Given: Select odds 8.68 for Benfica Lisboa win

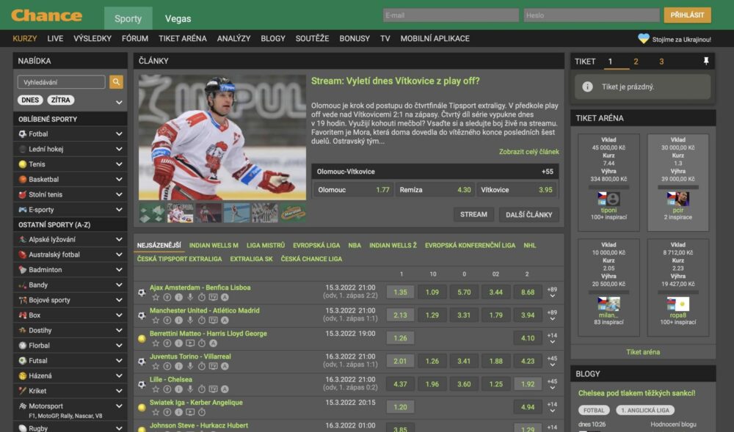Looking at the screenshot, I should pyautogui.click(x=528, y=292).
